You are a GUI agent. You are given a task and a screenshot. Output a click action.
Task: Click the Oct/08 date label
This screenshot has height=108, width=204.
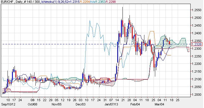point(33,104)
